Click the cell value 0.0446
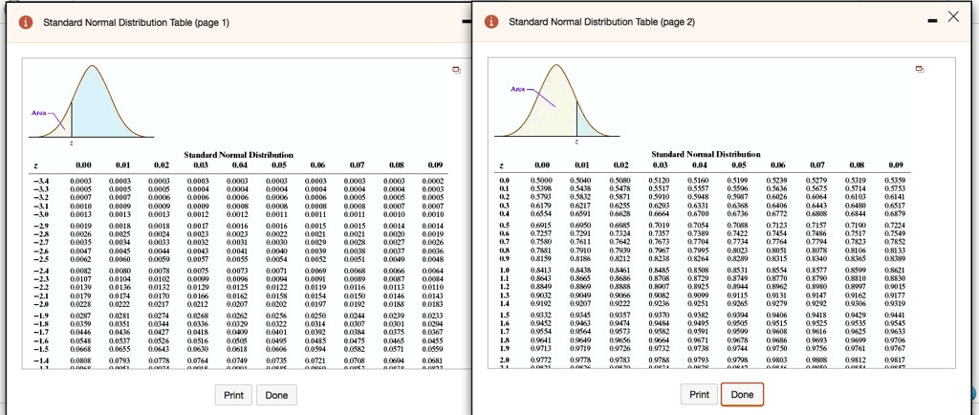 (83, 331)
